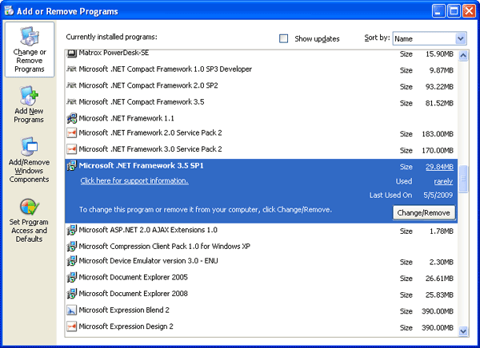Screen dimensions: 480x348
Task: Click the Change/Remove button
Action: click(424, 212)
